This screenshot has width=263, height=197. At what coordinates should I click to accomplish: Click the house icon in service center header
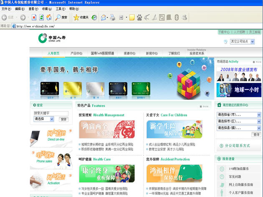tap(219, 105)
